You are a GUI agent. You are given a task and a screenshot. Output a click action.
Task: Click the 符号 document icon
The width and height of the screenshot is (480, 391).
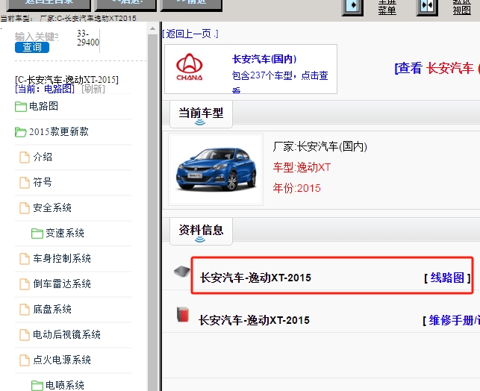pos(25,183)
